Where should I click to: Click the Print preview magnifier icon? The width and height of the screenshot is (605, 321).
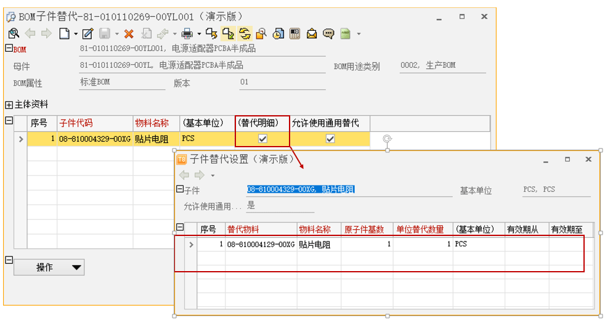tap(12, 33)
